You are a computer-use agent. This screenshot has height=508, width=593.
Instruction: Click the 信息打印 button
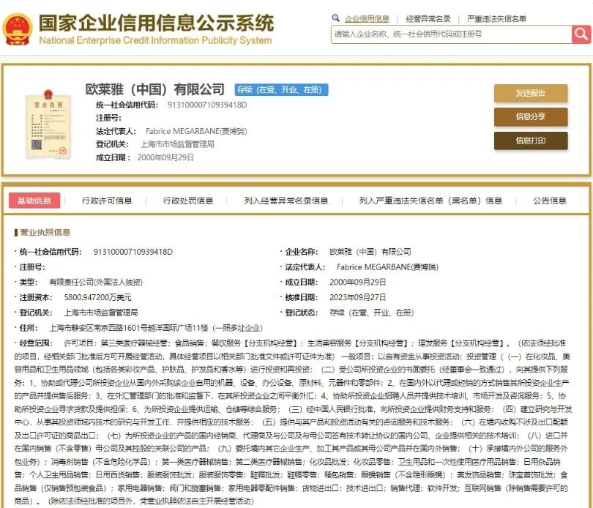point(531,141)
